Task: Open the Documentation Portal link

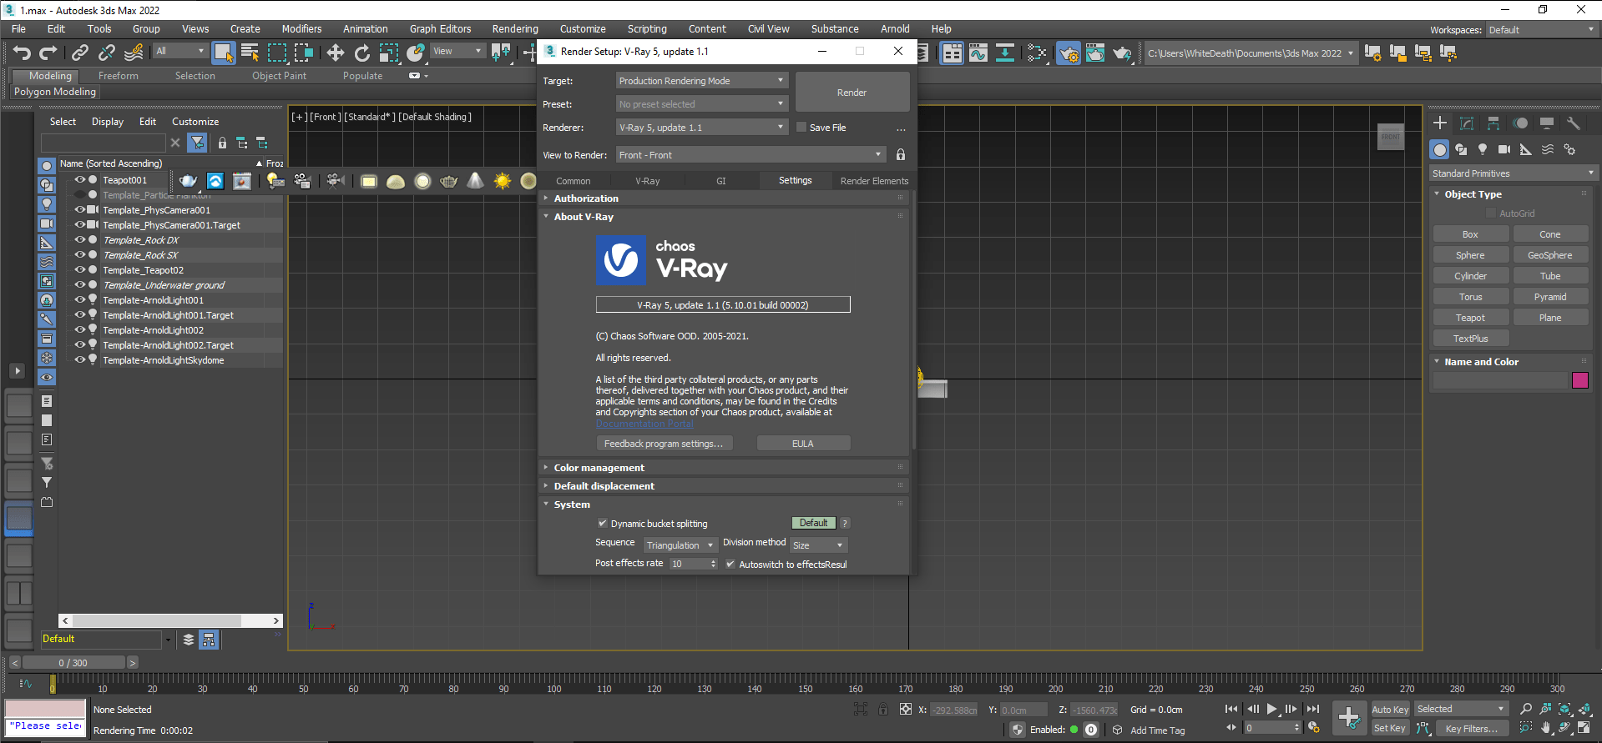Action: 644,424
